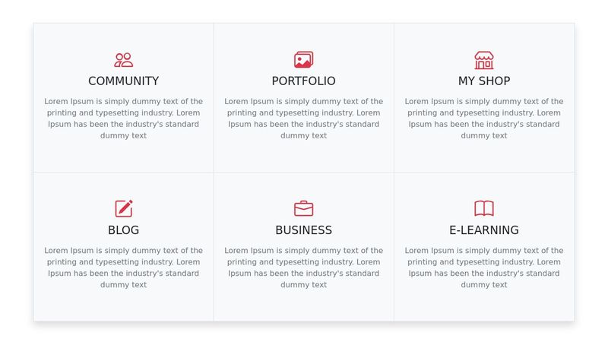608x342 pixels.
Task: Click the Community card description text
Action: [123, 119]
